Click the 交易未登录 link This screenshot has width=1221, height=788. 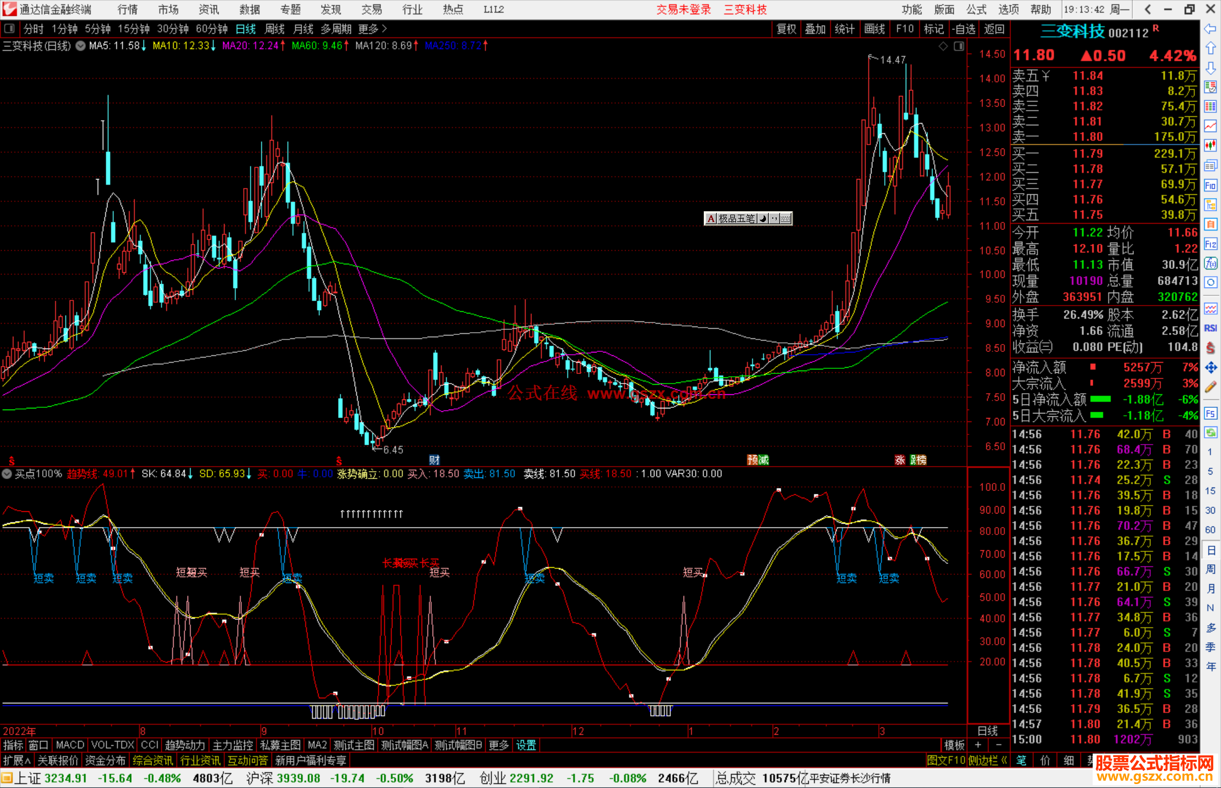(683, 10)
